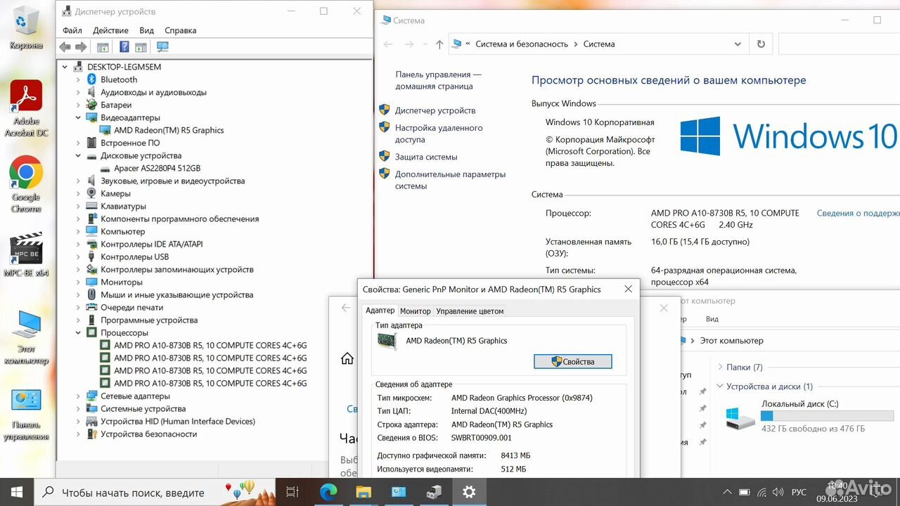
Task: Go up one level in System window
Action: click(439, 44)
